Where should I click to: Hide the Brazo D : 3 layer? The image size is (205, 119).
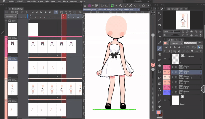tap(165, 72)
